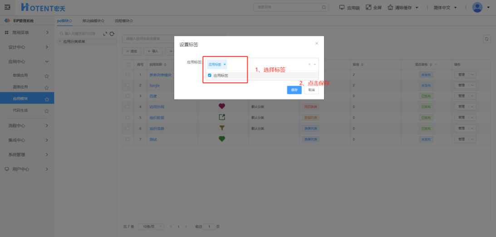Expand the 应用分类菜单 tree node

tap(60, 41)
